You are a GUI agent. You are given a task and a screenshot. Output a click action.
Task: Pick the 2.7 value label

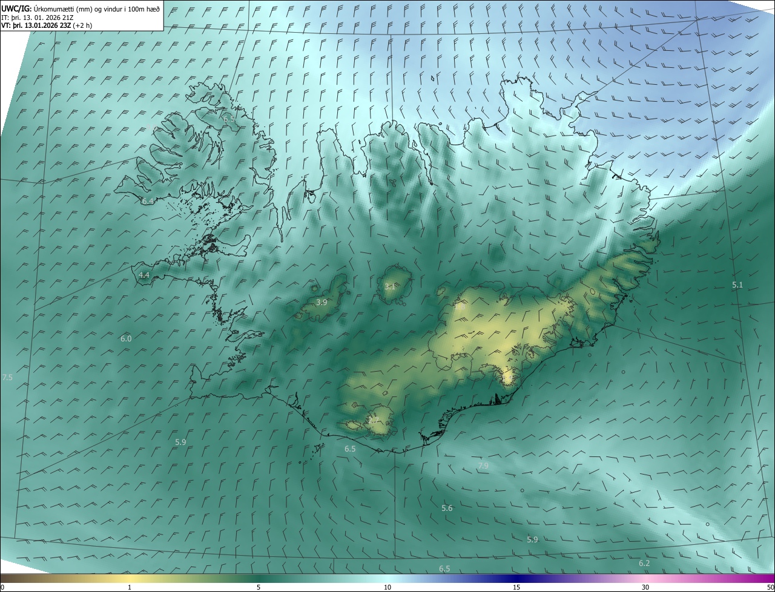click(x=374, y=419)
